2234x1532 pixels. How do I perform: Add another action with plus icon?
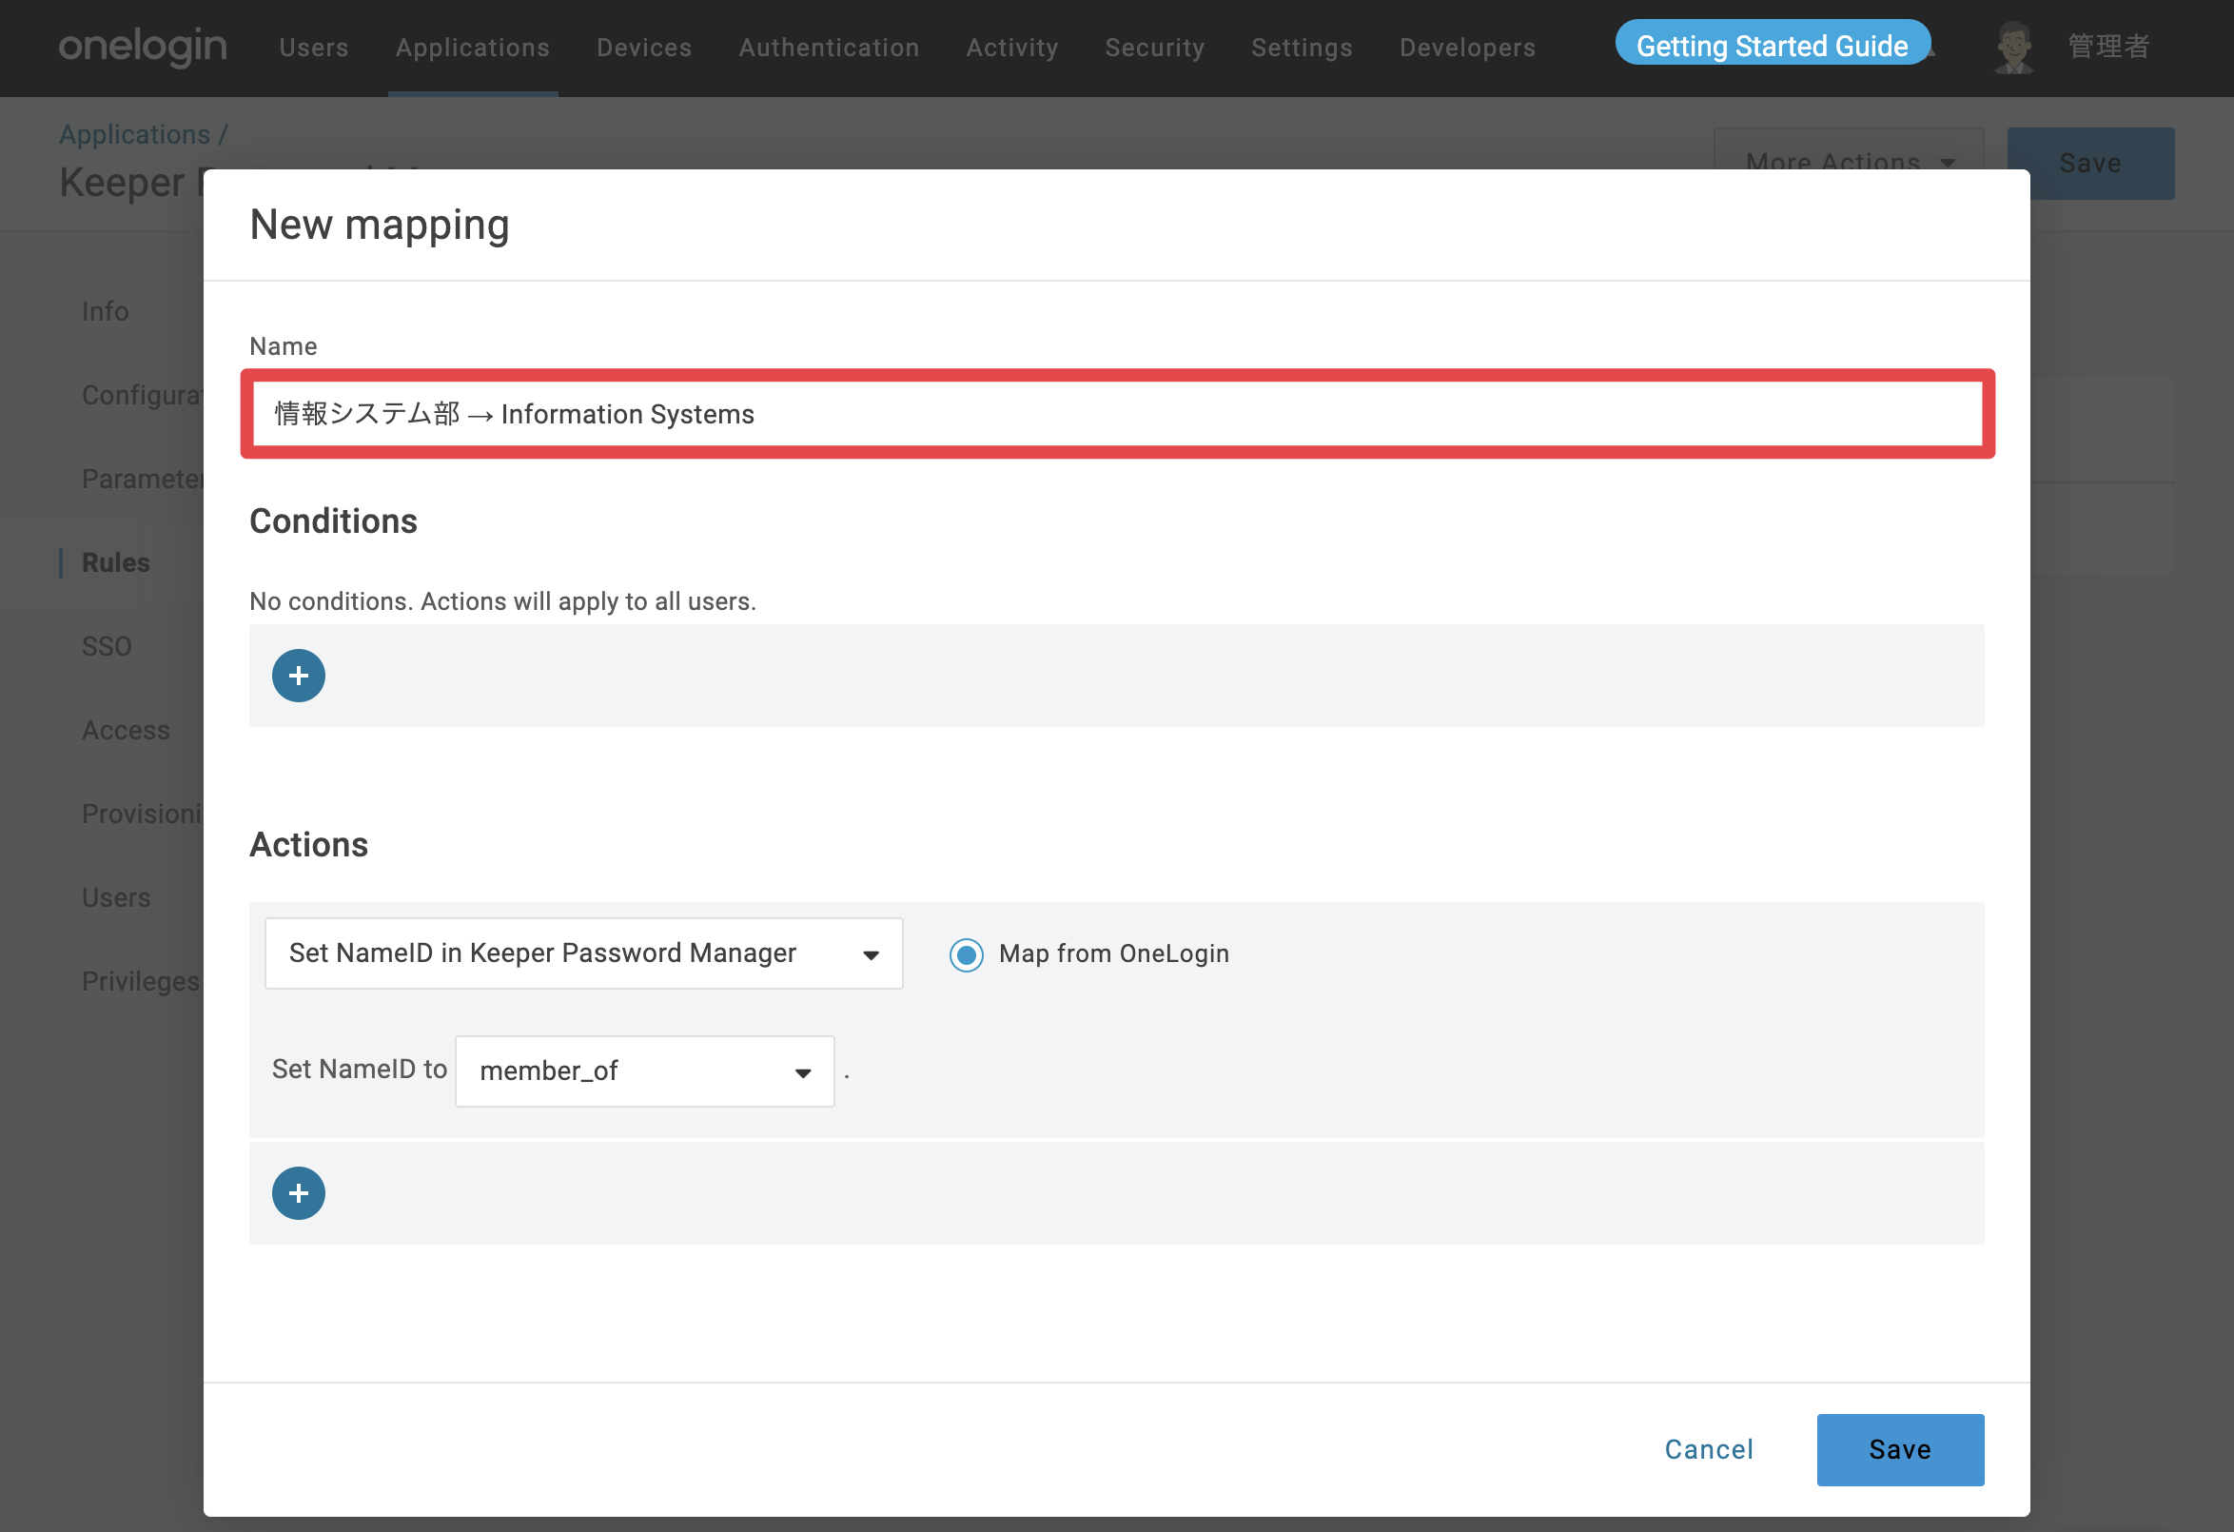[x=298, y=1193]
